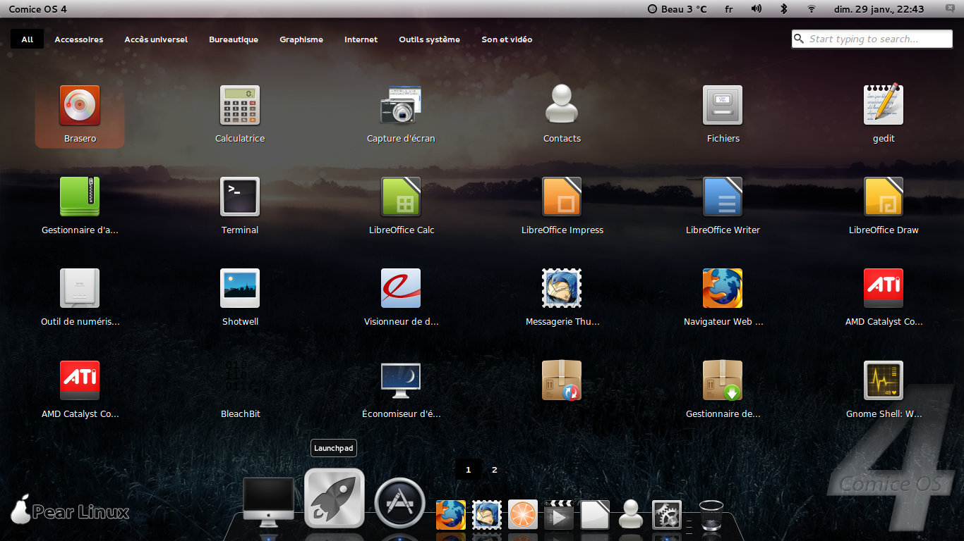Open the system settings gears in dock
The height and width of the screenshot is (541, 964).
pyautogui.click(x=667, y=514)
